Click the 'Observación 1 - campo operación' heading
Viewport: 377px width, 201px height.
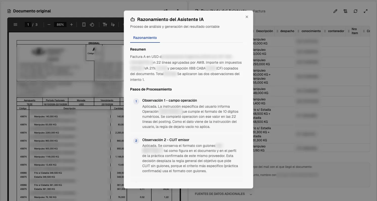[170, 100]
